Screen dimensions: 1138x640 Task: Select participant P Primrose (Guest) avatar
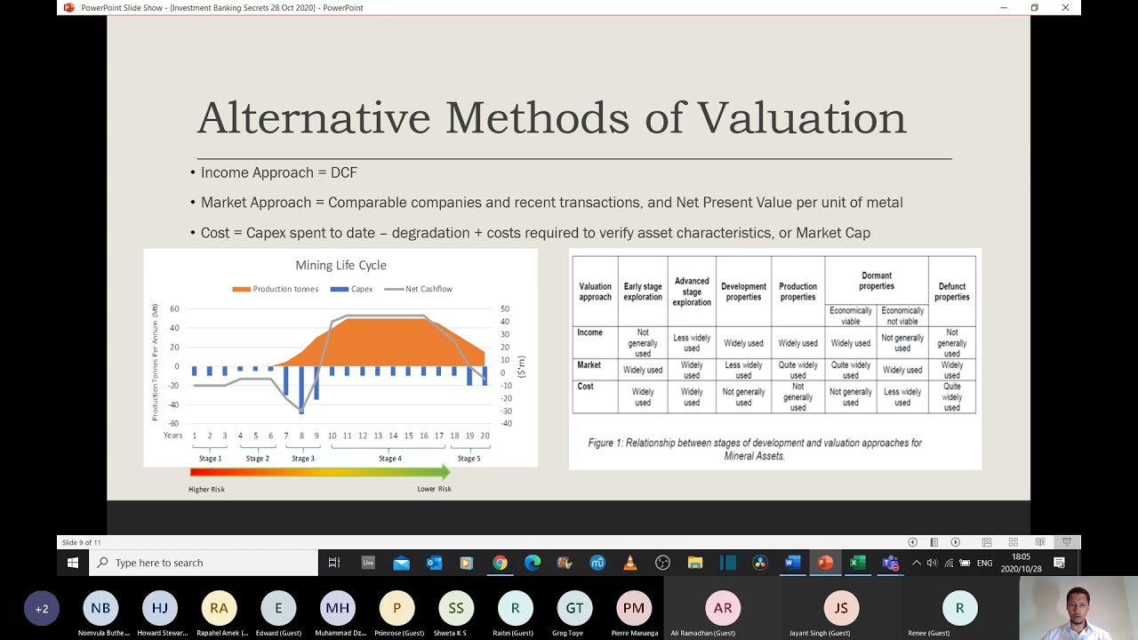coord(397,609)
